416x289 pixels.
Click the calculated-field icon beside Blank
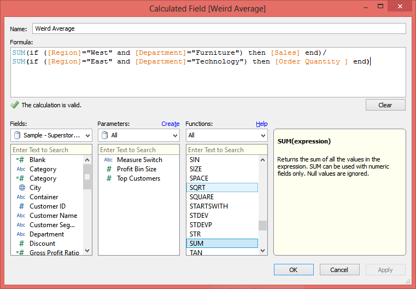(x=21, y=160)
